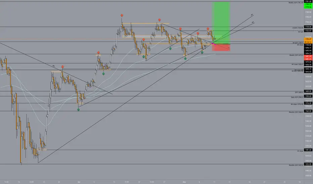
Task: Select the May date label on the time axis
Action: click(x=184, y=182)
